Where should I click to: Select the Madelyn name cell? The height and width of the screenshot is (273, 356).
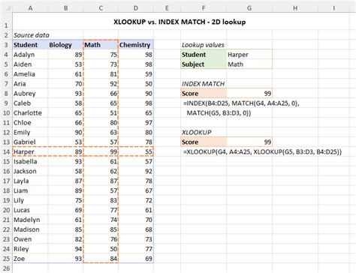pyautogui.click(x=30, y=220)
